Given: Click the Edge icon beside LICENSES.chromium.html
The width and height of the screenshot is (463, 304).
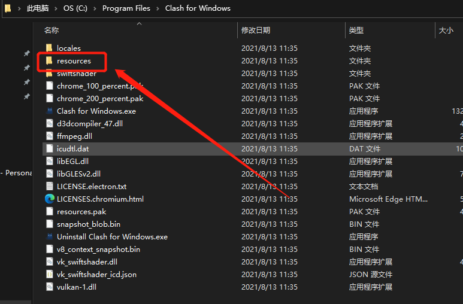Looking at the screenshot, I should point(50,199).
